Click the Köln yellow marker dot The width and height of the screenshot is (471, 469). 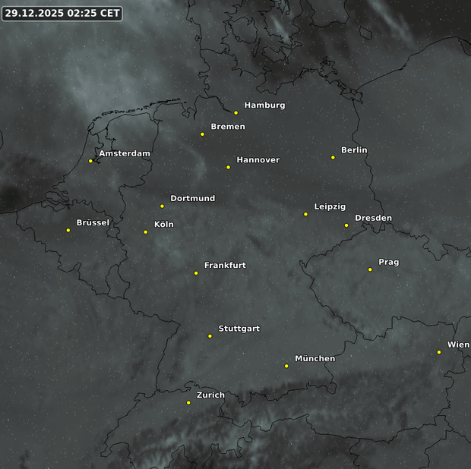(146, 231)
